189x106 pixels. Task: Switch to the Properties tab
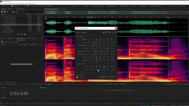(x=10, y=39)
